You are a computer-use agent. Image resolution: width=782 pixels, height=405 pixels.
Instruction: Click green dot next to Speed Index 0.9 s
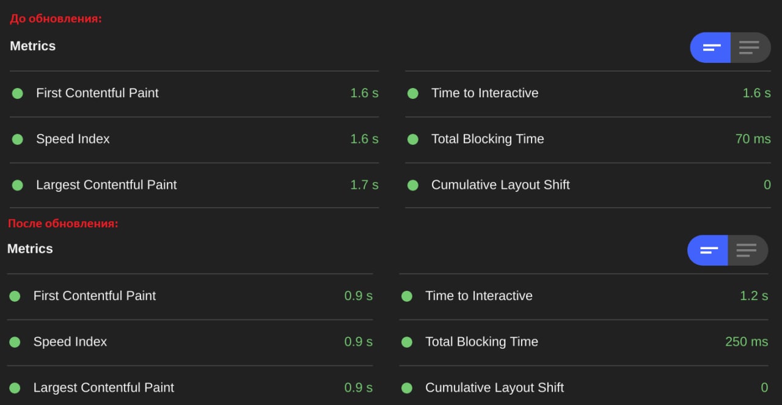click(x=15, y=342)
